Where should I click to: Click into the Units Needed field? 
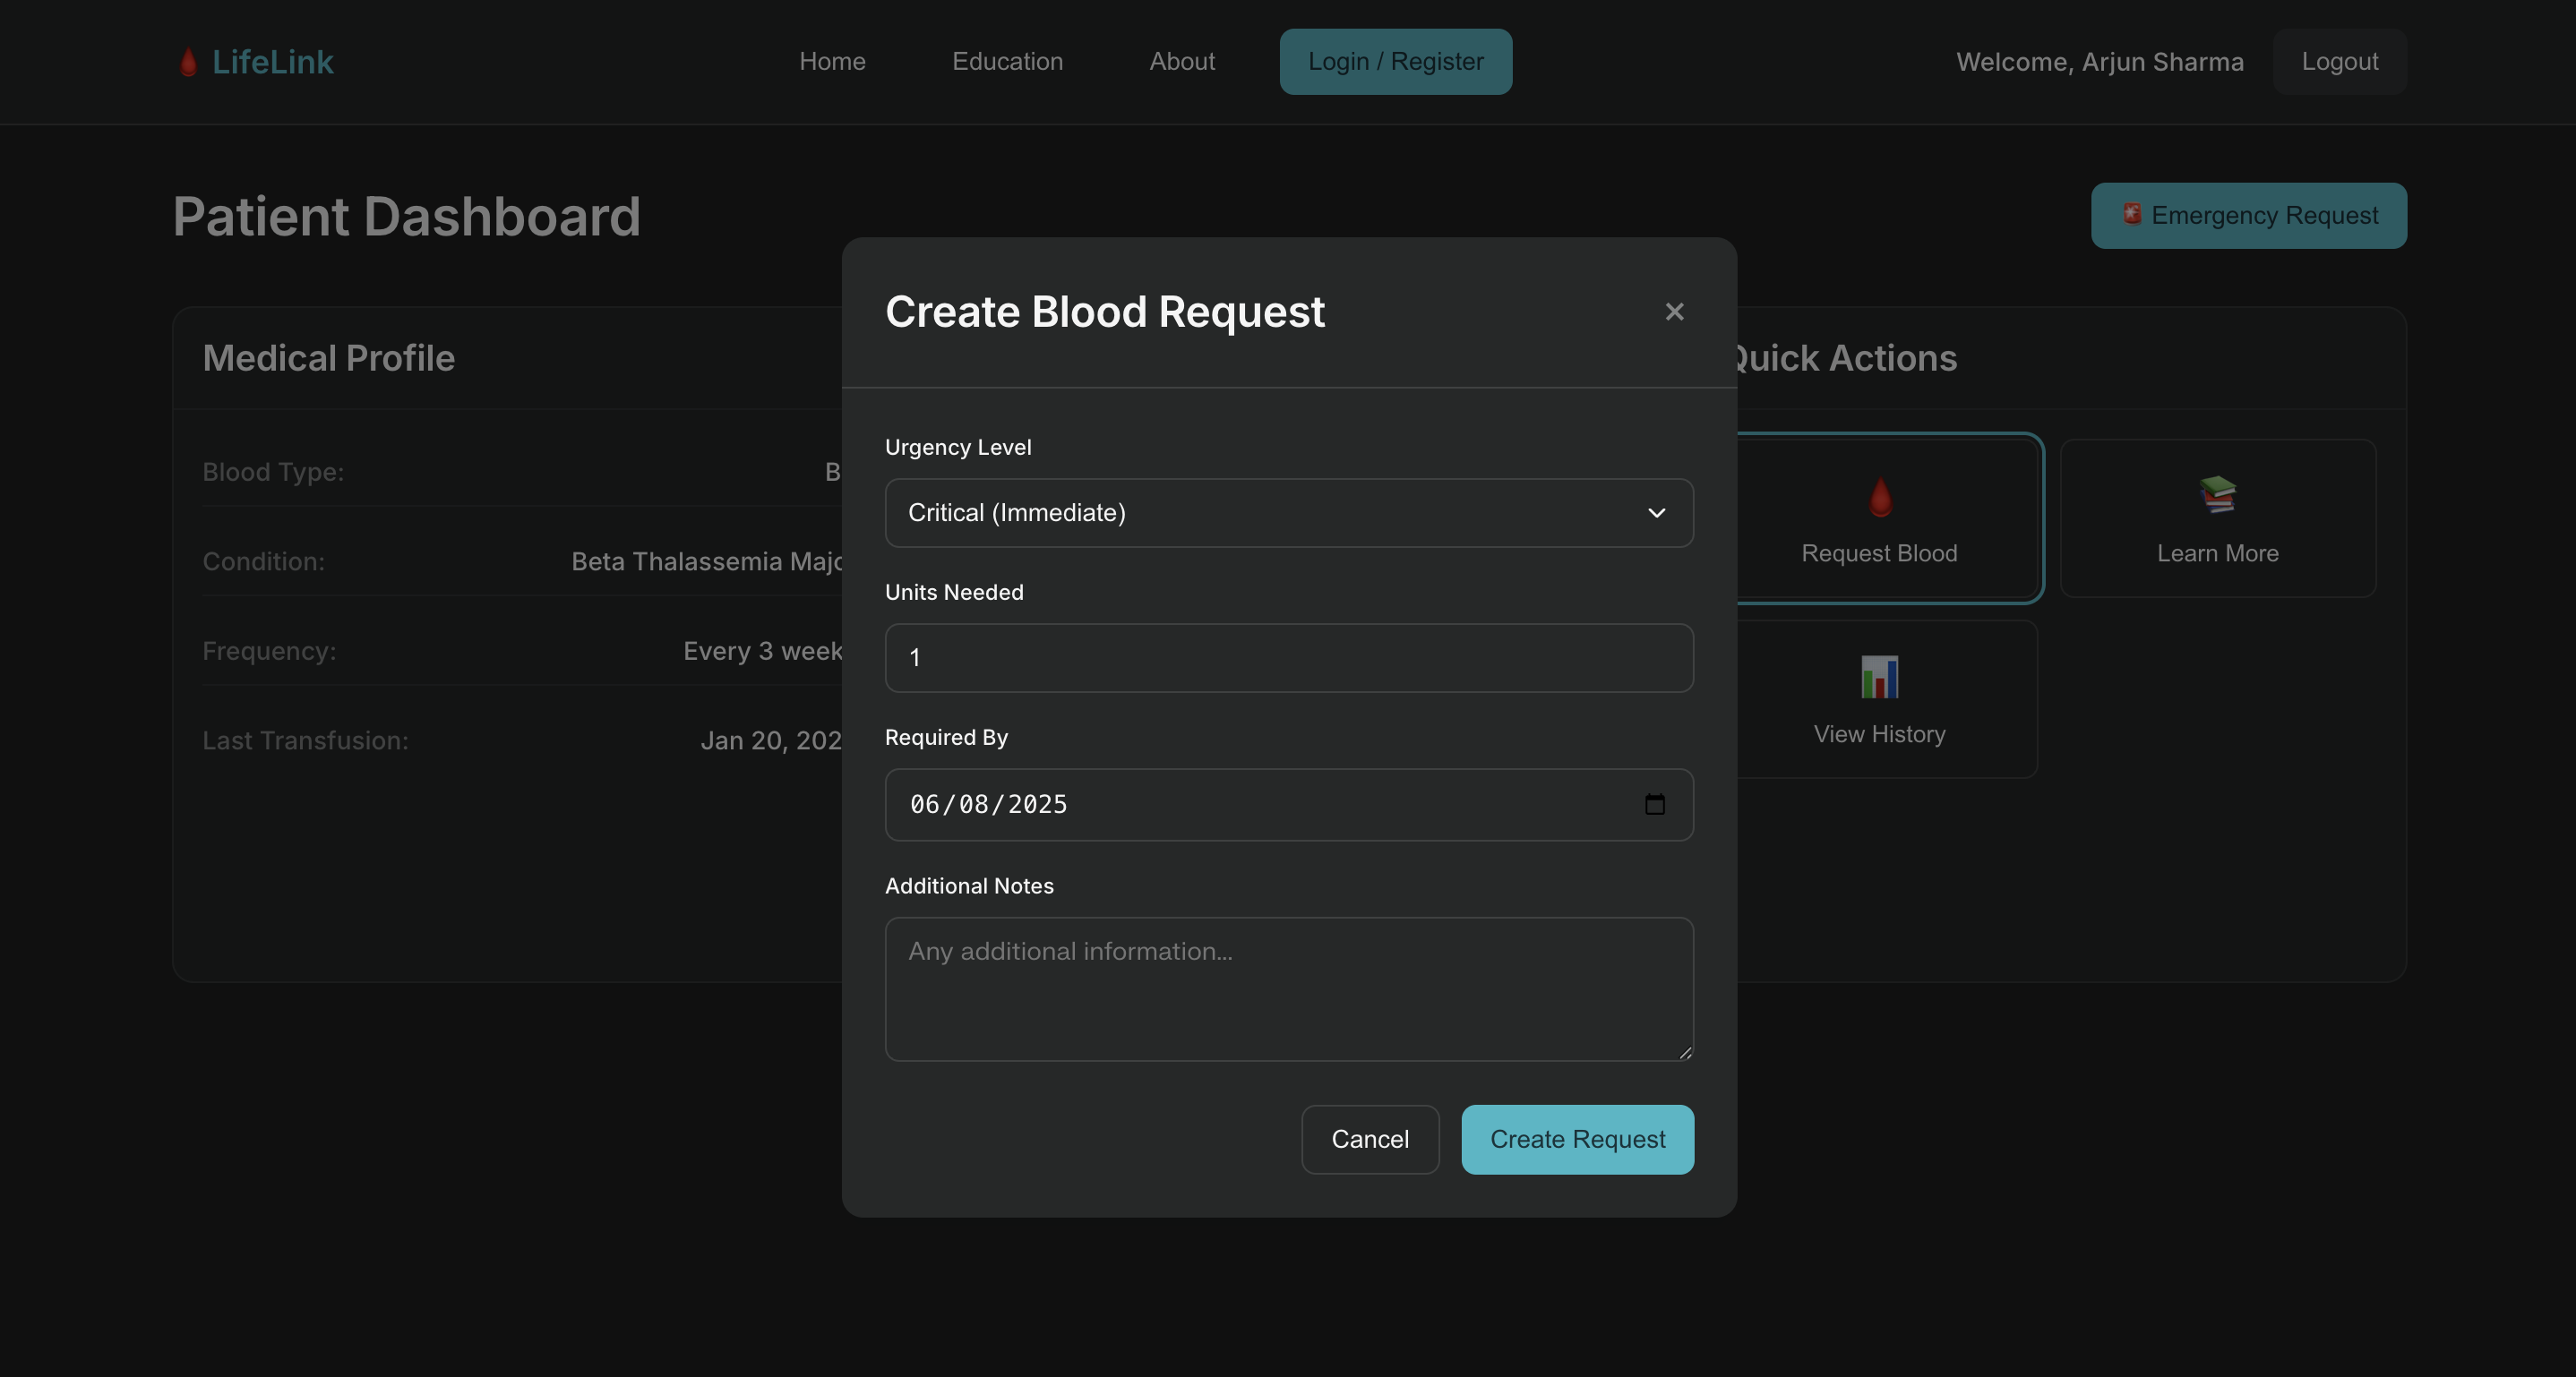tap(1288, 657)
